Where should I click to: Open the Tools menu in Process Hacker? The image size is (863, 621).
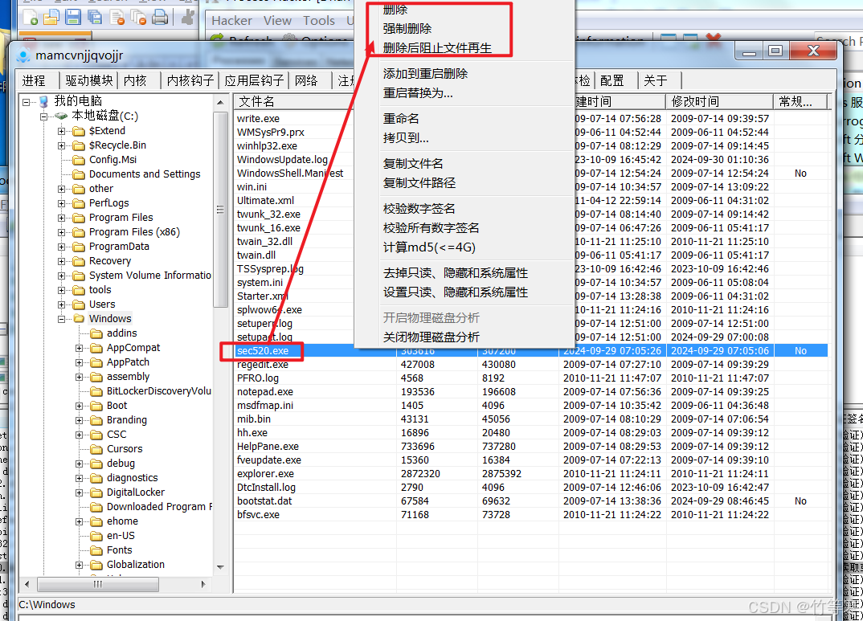pyautogui.click(x=319, y=21)
